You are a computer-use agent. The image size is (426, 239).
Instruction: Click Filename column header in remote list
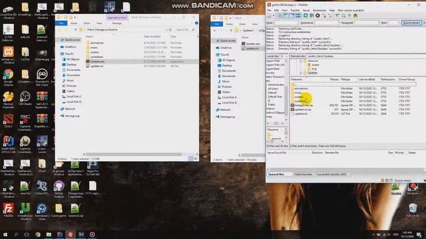coord(296,80)
